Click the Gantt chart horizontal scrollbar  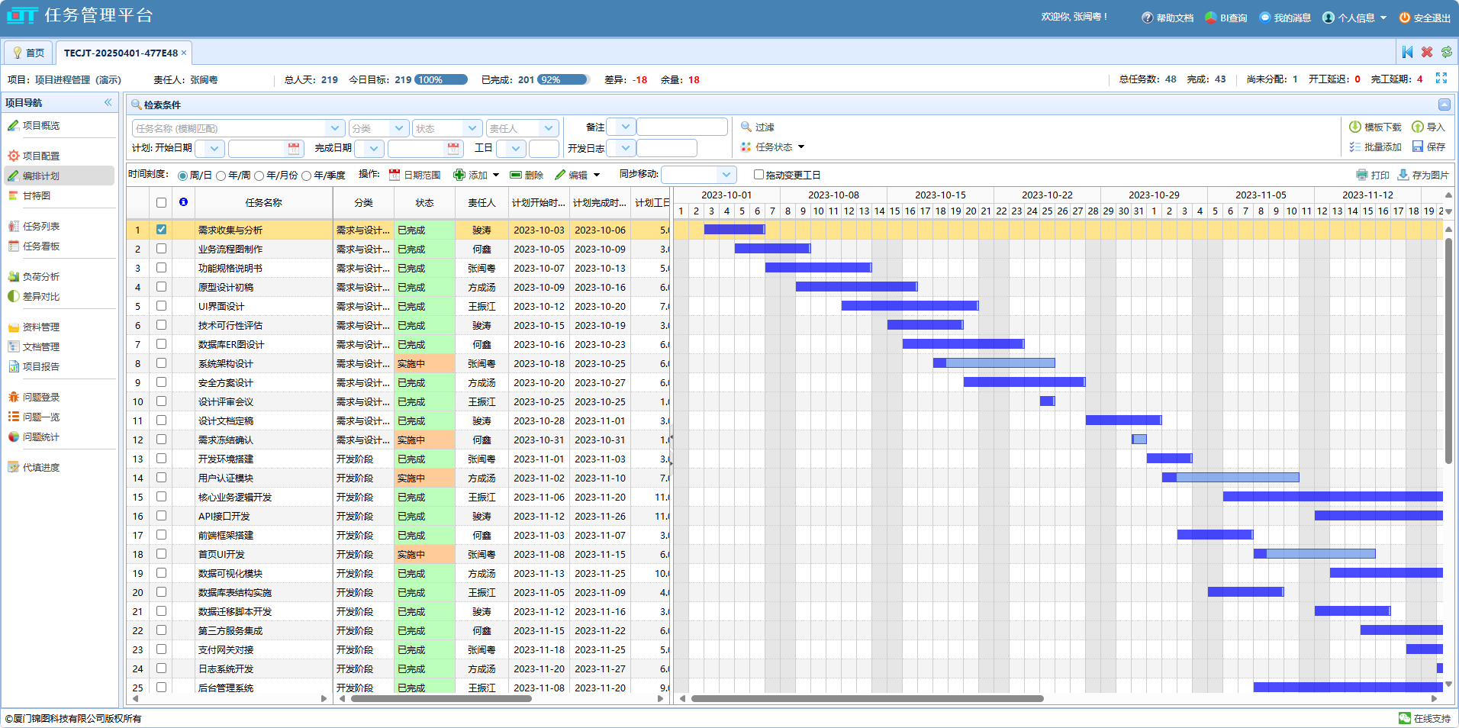click(867, 698)
